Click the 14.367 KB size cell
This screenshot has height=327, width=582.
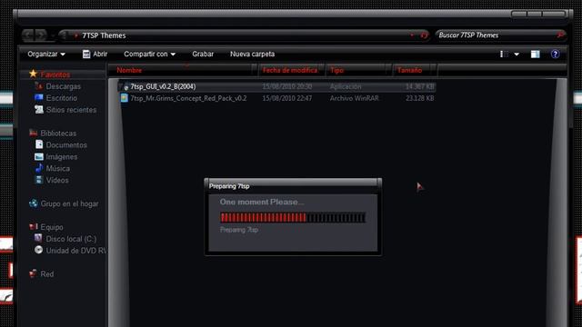pyautogui.click(x=420, y=86)
